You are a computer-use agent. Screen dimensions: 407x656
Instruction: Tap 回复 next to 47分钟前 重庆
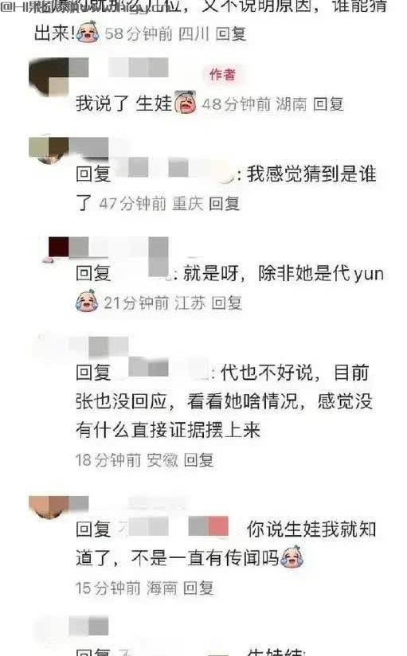tap(224, 204)
